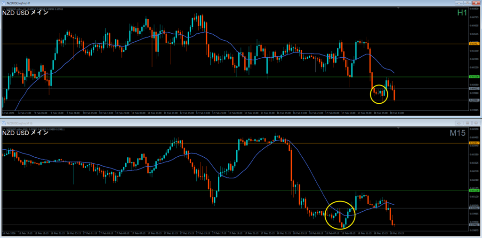Click the 0.59911 current price label on H1
Image resolution: width=482 pixels, height=238 pixels.
(474, 100)
